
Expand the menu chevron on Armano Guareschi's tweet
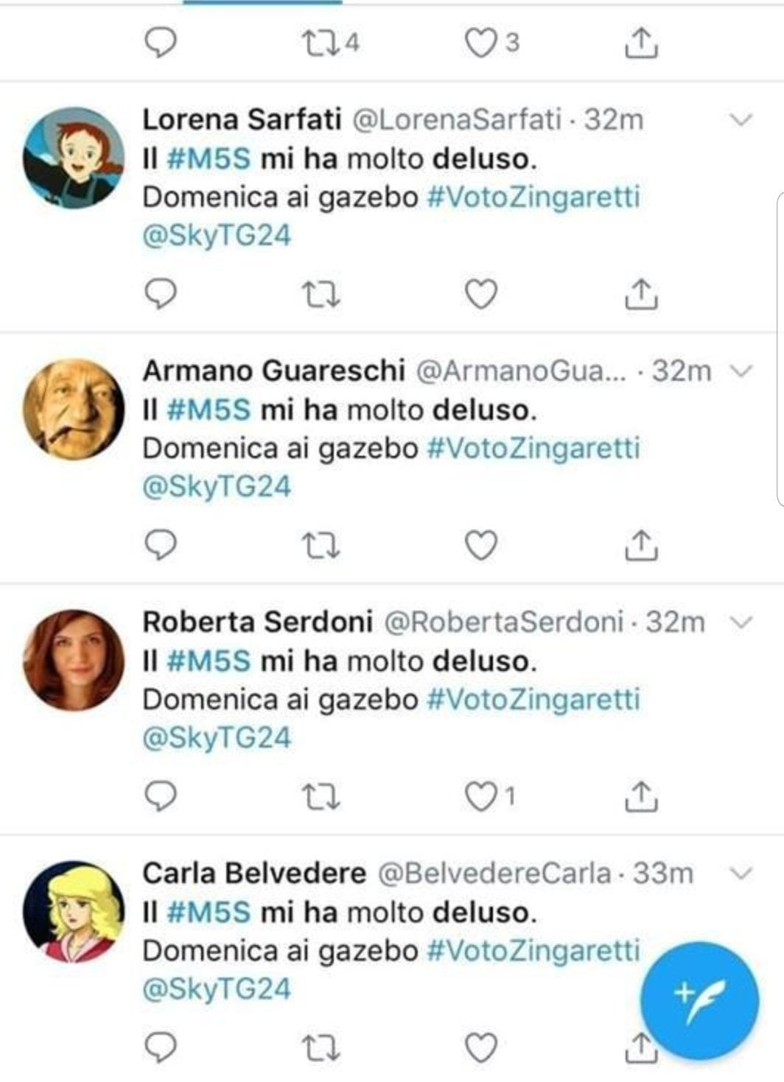(740, 371)
